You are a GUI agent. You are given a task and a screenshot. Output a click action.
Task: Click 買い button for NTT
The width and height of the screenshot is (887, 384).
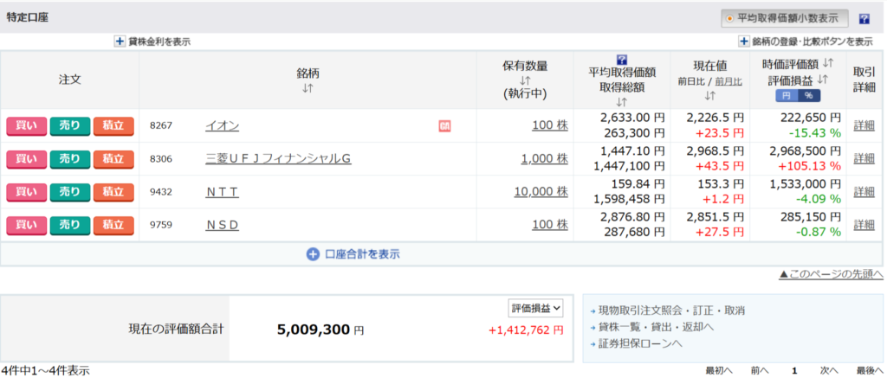pyautogui.click(x=26, y=192)
